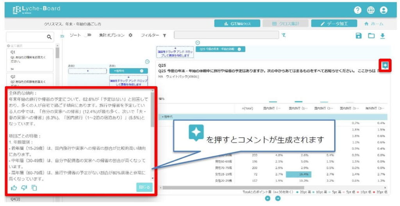This screenshot has width=400, height=206.
Task: Give thumbs up to generated comment
Action: coord(14,188)
